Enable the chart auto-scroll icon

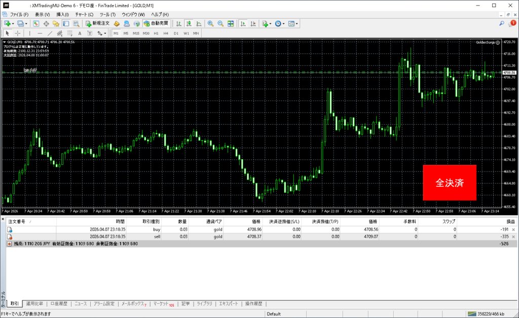[x=243, y=23]
